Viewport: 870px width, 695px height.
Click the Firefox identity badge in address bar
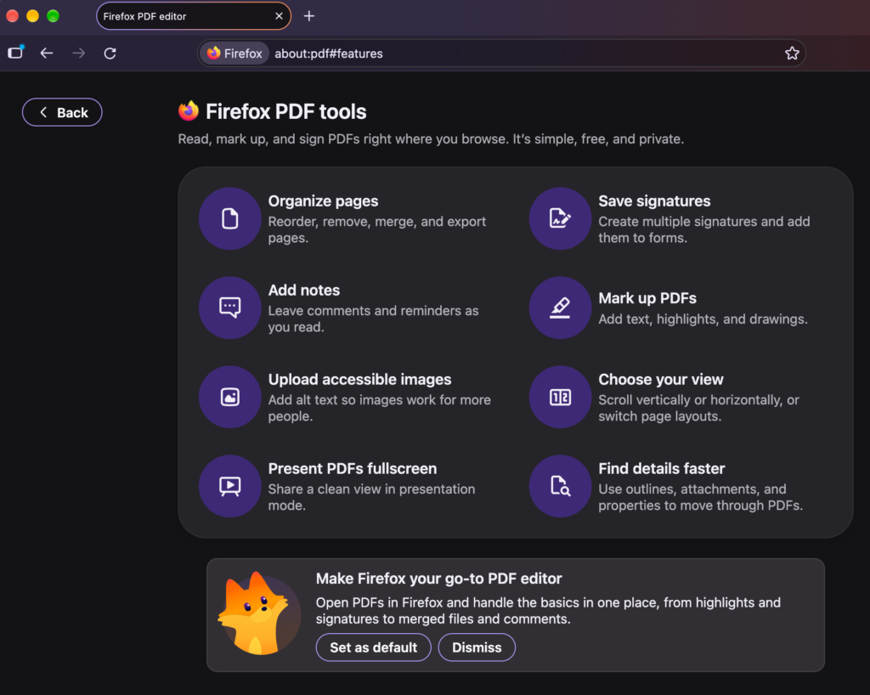[234, 54]
